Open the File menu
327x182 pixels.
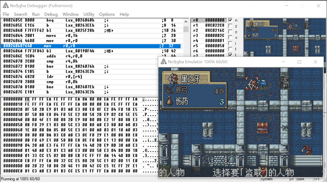[6, 14]
